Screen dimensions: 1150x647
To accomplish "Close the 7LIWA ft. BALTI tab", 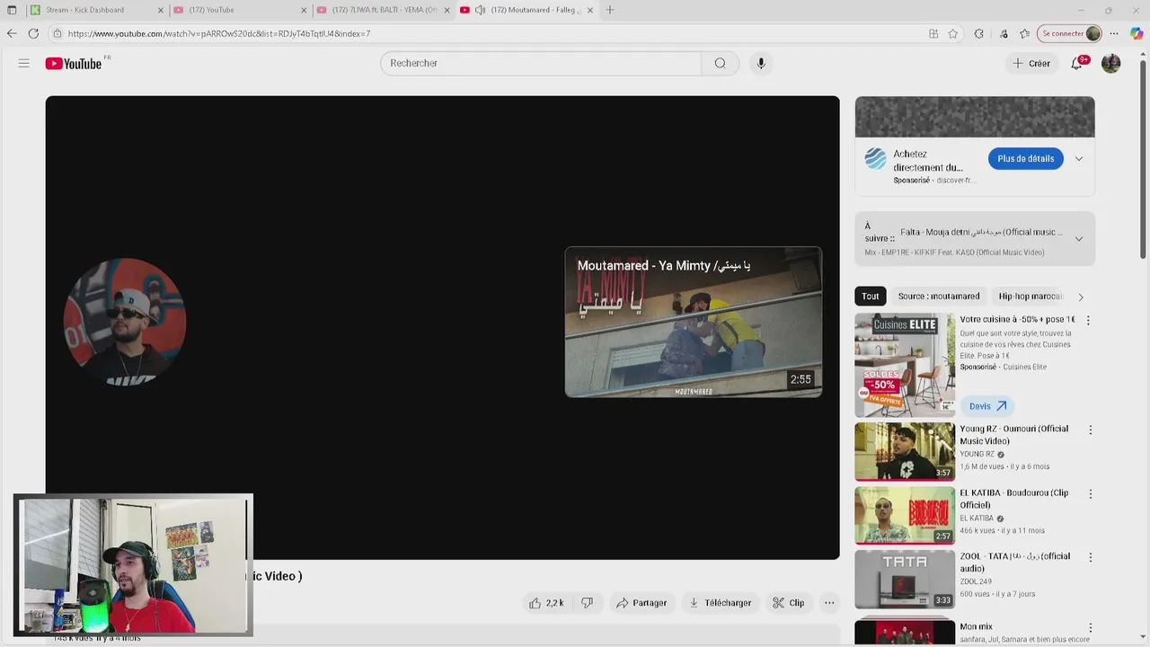I will click(447, 10).
